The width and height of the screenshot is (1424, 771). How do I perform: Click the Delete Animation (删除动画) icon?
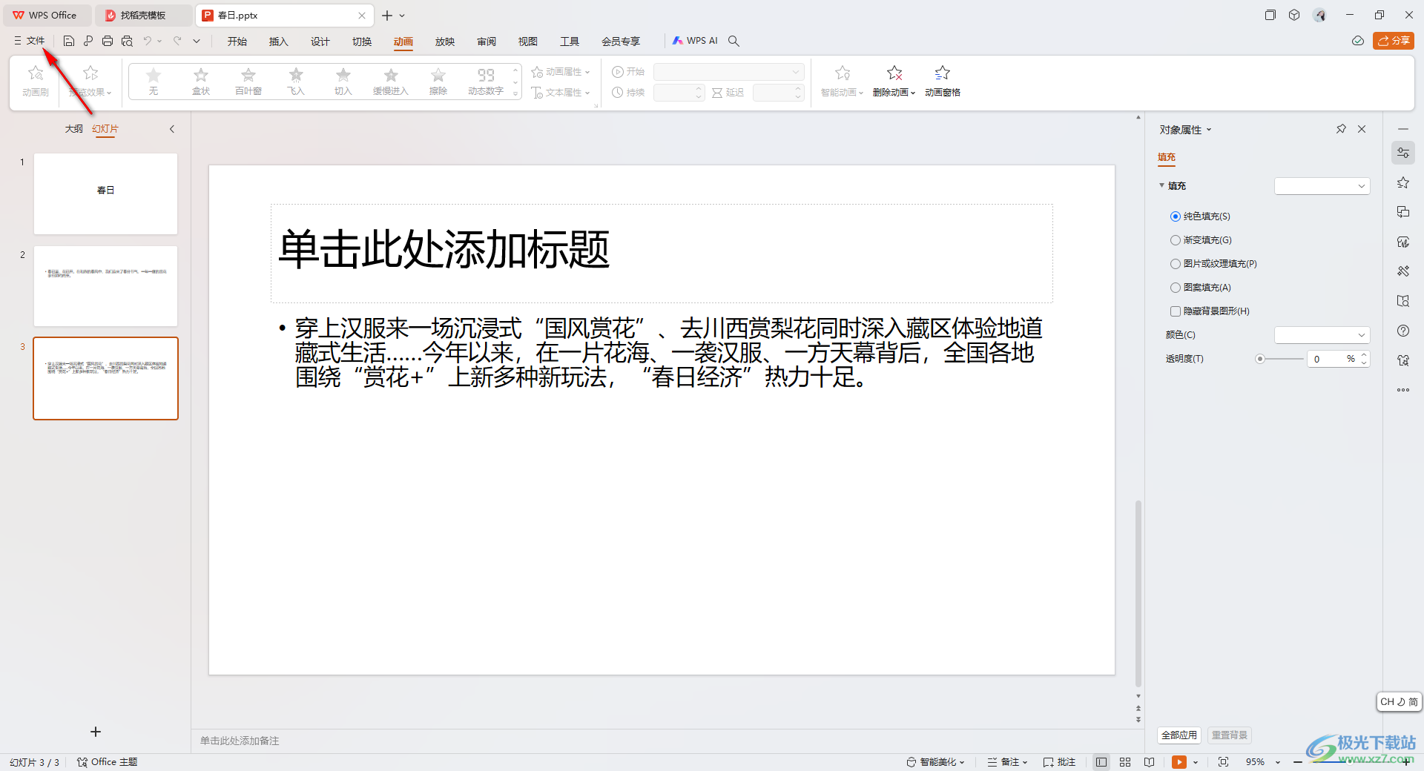pyautogui.click(x=894, y=73)
